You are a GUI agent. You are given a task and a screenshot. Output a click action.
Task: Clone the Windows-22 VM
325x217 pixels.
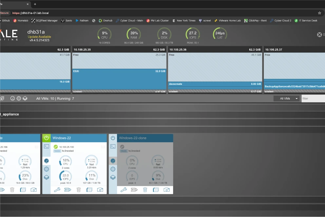click(89, 189)
